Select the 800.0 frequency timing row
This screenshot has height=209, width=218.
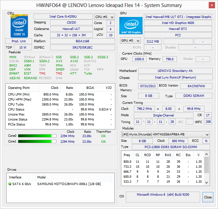pyautogui.click(x=163, y=162)
